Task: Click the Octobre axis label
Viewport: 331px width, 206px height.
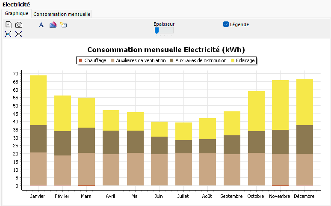Action: coord(256,196)
